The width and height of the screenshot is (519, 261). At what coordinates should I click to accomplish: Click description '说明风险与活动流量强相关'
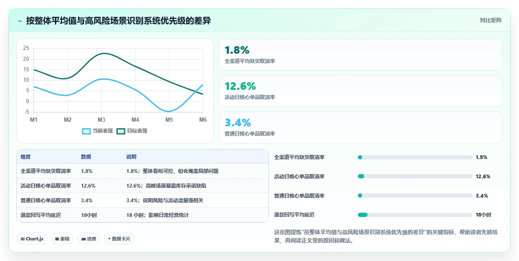[x=173, y=201]
